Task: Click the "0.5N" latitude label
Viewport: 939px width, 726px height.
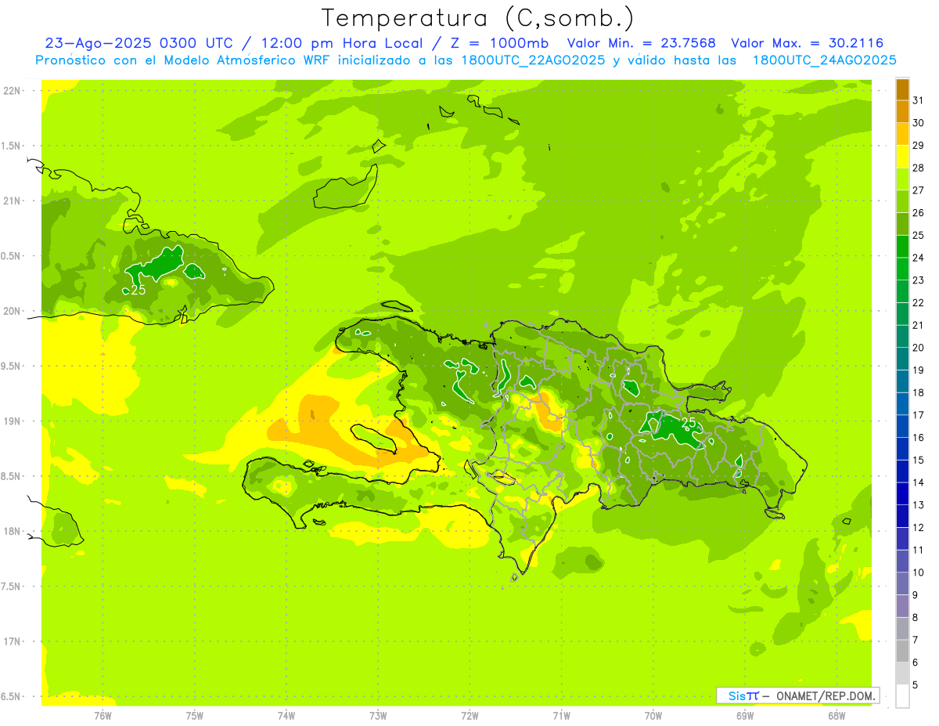Action: tap(11, 256)
